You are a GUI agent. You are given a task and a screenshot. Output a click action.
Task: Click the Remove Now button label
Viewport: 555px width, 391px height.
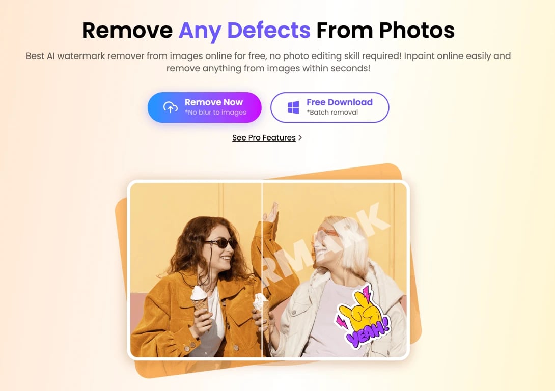coord(214,102)
